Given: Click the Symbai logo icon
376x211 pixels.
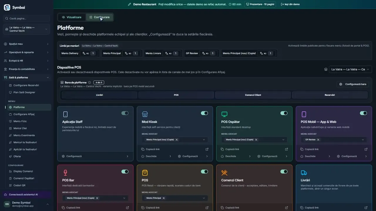Looking at the screenshot, I should 7,8.
